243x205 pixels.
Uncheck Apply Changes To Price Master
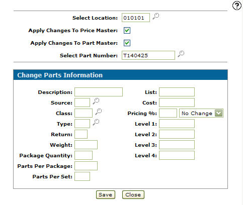(127, 31)
